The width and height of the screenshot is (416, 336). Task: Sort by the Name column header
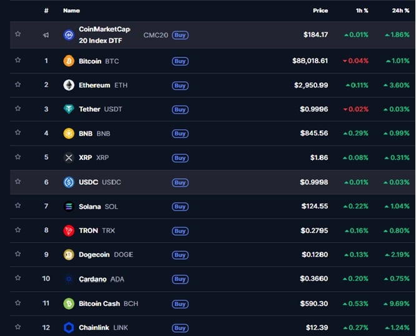coord(71,11)
